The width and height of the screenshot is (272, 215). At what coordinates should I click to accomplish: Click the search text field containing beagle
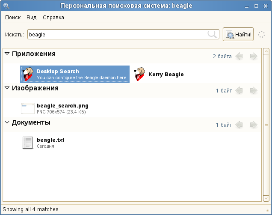click(x=115, y=34)
